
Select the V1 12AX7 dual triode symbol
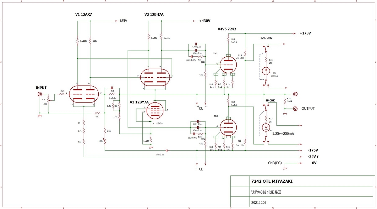[x=84, y=94]
